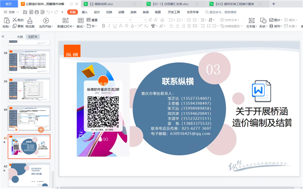Click the Arrange (排列) layers icon
303x189 pixels.
(271, 26)
